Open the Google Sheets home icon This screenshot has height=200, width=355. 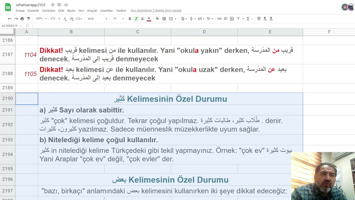point(8,7)
